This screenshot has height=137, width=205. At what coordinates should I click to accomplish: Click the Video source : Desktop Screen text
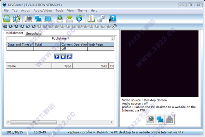point(144,100)
